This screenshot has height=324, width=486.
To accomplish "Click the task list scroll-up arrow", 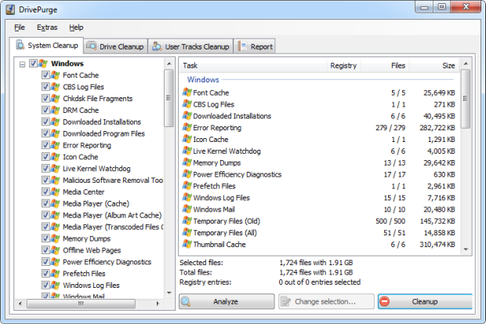I will coord(466,64).
